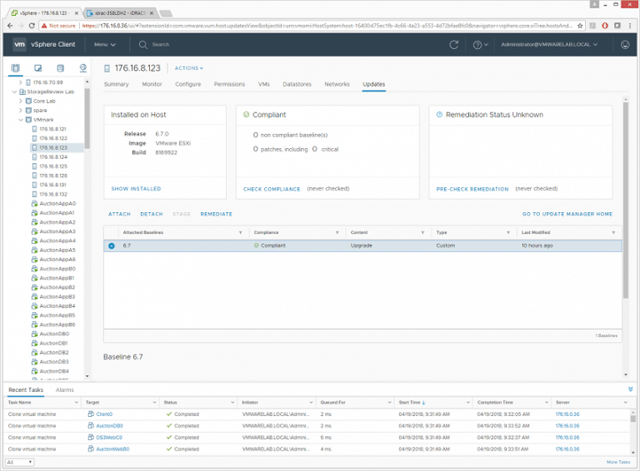Click the DETACH button
This screenshot has height=471, width=640.
tap(152, 214)
